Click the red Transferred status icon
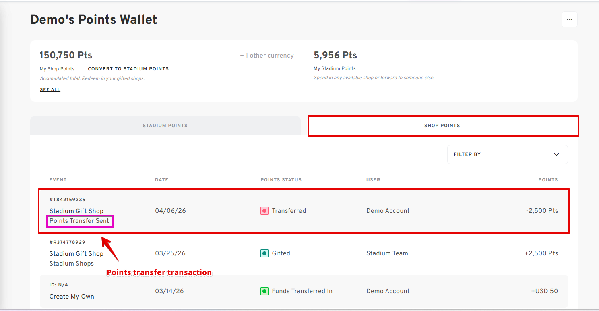 pos(264,211)
